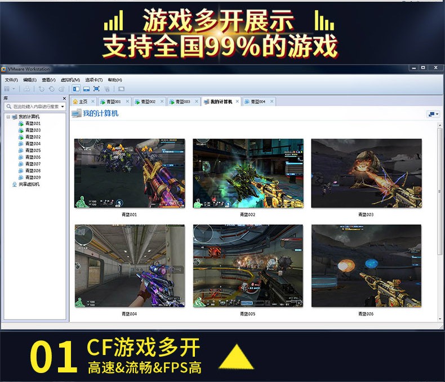Open the 选项卡(T) menu
The height and width of the screenshot is (382, 445).
(94, 80)
